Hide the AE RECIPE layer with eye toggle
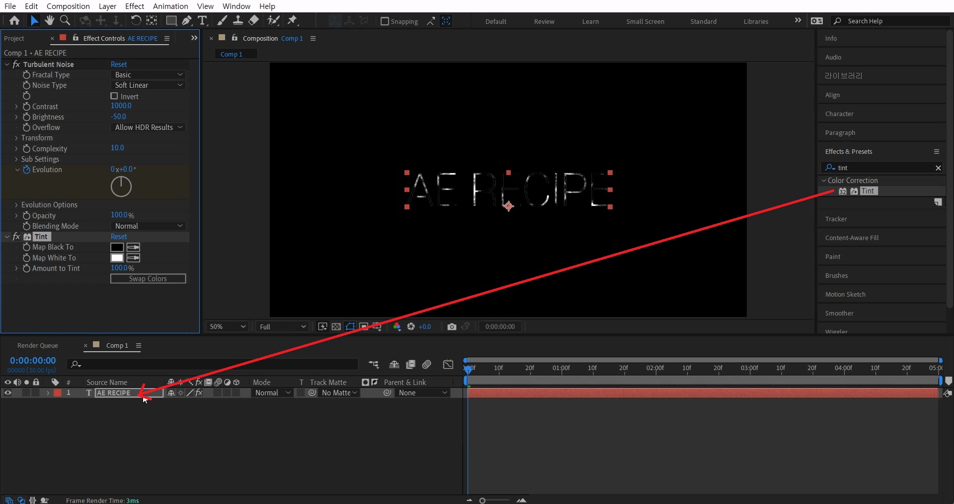Image resolution: width=954 pixels, height=504 pixels. tap(7, 393)
